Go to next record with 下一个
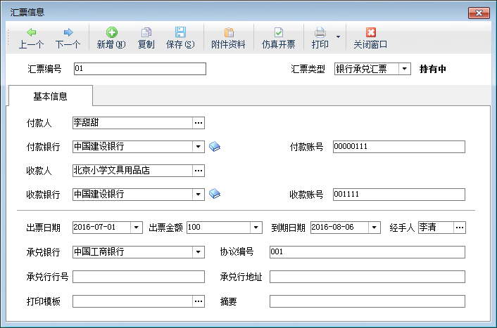The height and width of the screenshot is (328, 497). coord(68,38)
